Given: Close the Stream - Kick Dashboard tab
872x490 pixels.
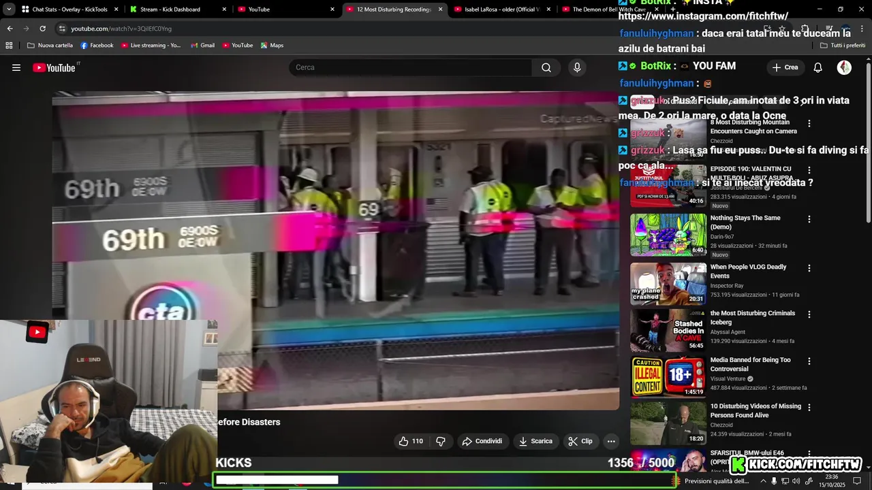Looking at the screenshot, I should pyautogui.click(x=225, y=10).
